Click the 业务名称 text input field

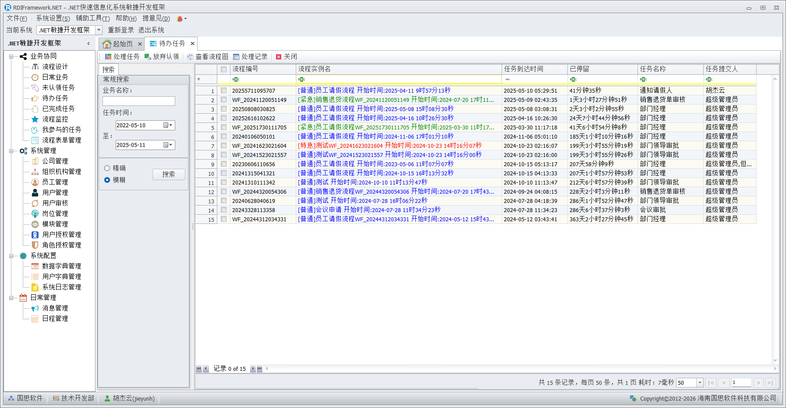139,101
